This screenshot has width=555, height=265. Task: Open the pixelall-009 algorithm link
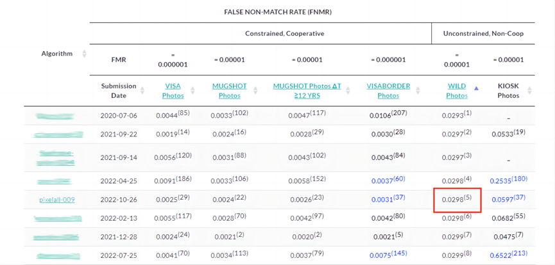(x=56, y=200)
